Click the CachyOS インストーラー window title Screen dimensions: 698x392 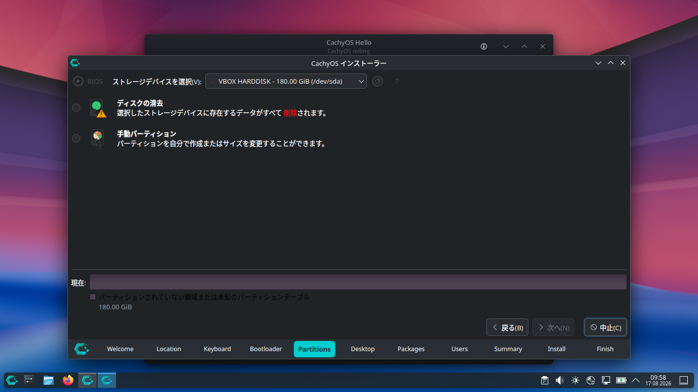(x=349, y=63)
